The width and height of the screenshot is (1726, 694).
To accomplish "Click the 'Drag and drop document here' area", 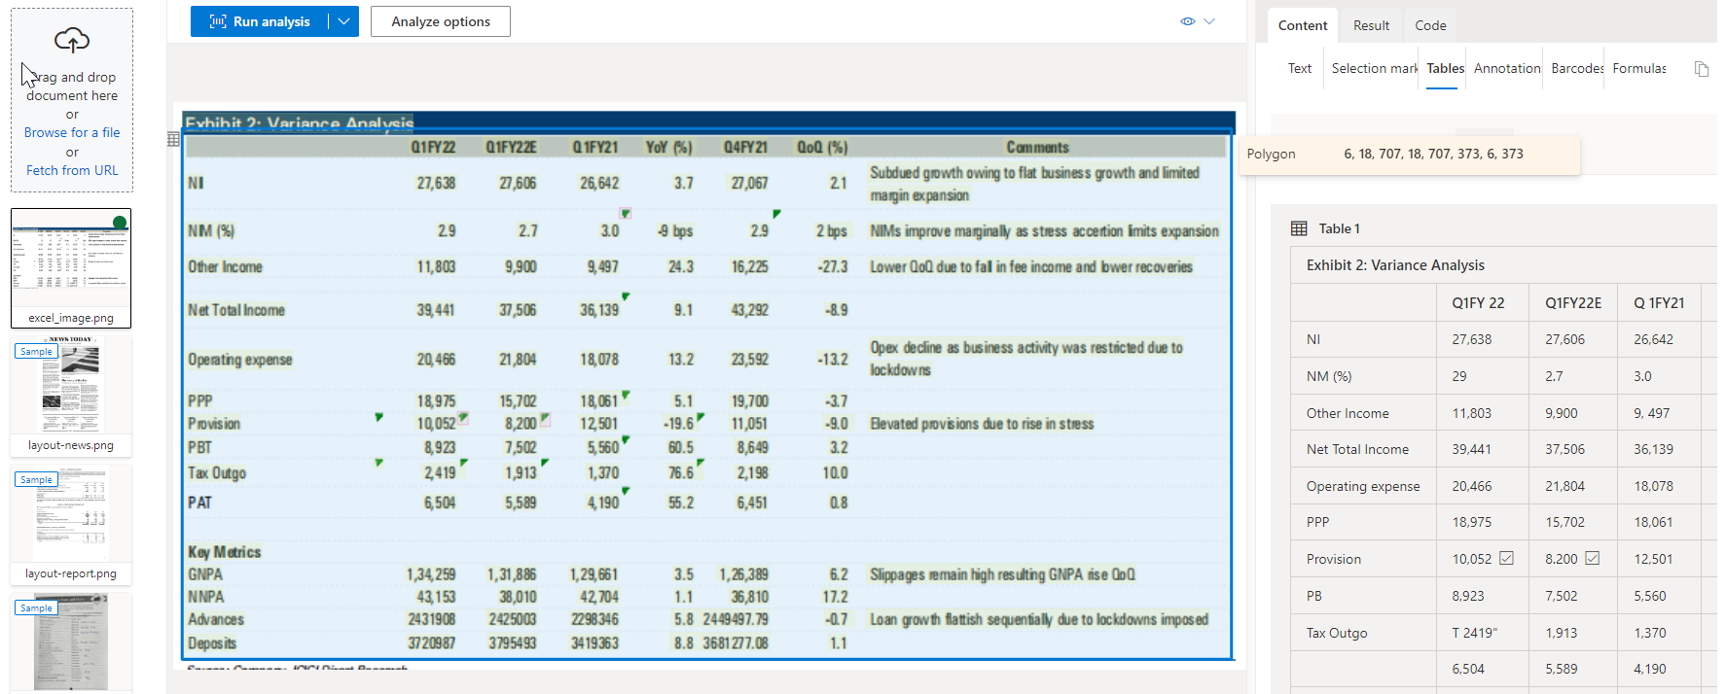I will (x=72, y=100).
